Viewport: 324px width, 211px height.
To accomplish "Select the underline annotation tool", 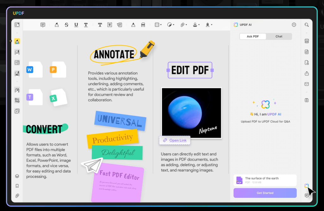I will [76, 25].
